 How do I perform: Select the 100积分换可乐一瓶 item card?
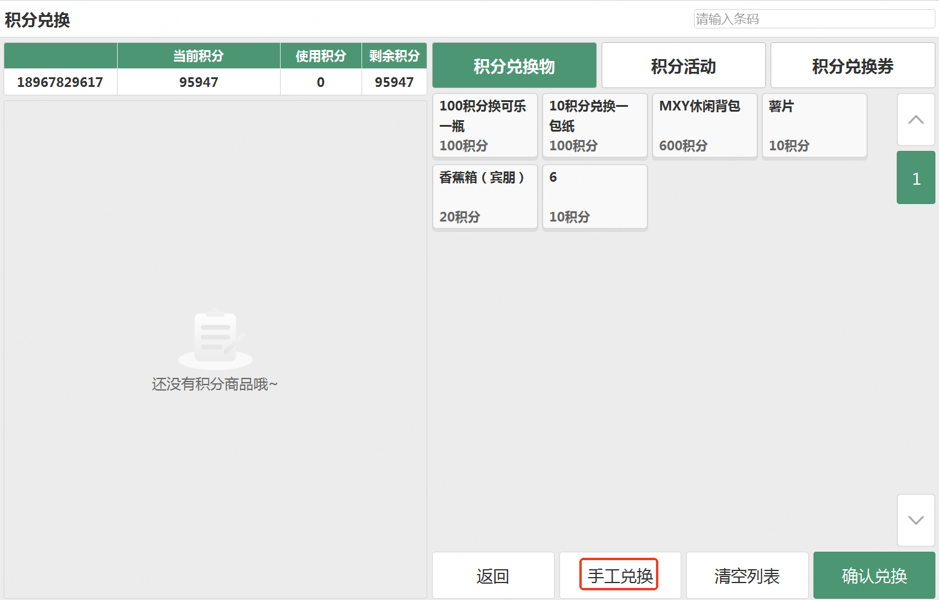coord(485,126)
